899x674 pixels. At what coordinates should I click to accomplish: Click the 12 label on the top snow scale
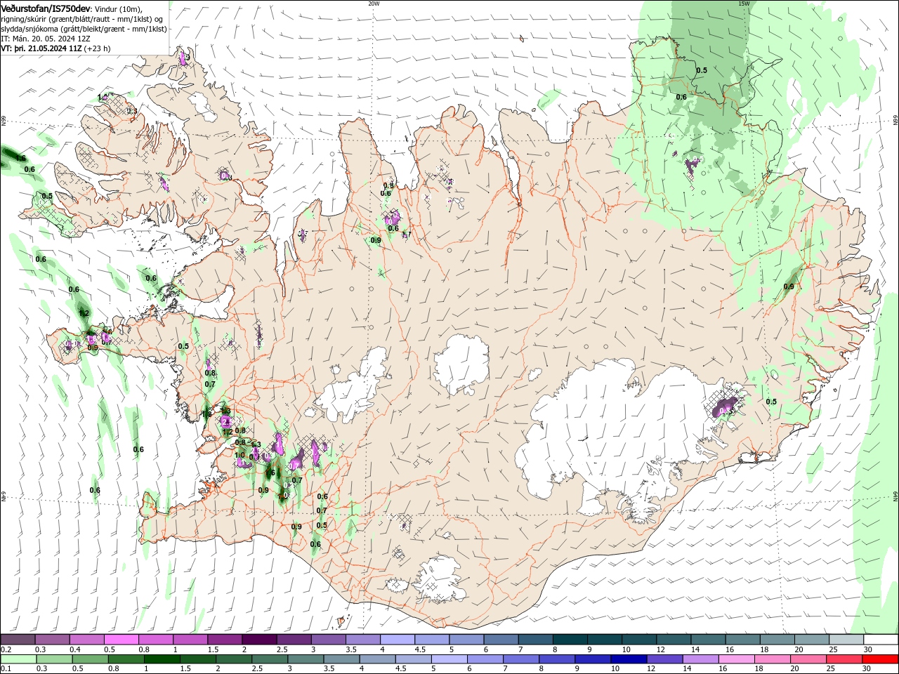tap(661, 649)
